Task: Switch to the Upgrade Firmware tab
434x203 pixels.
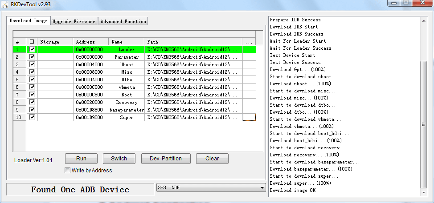Action: click(x=74, y=21)
